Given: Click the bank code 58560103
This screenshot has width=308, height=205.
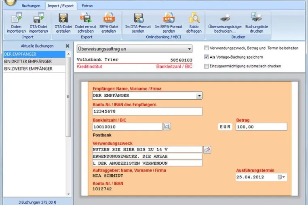Looking at the screenshot, I should tap(181, 60).
